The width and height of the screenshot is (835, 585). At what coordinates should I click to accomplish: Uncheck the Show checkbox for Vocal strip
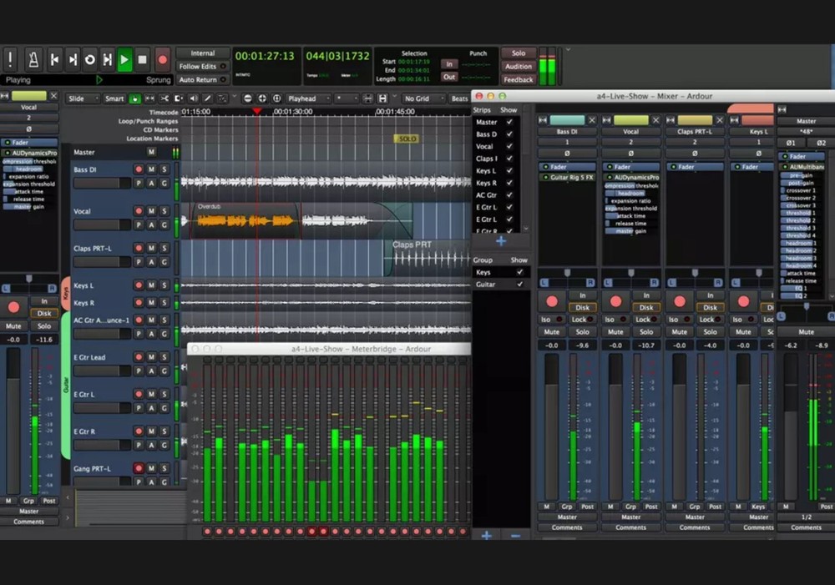(x=509, y=146)
